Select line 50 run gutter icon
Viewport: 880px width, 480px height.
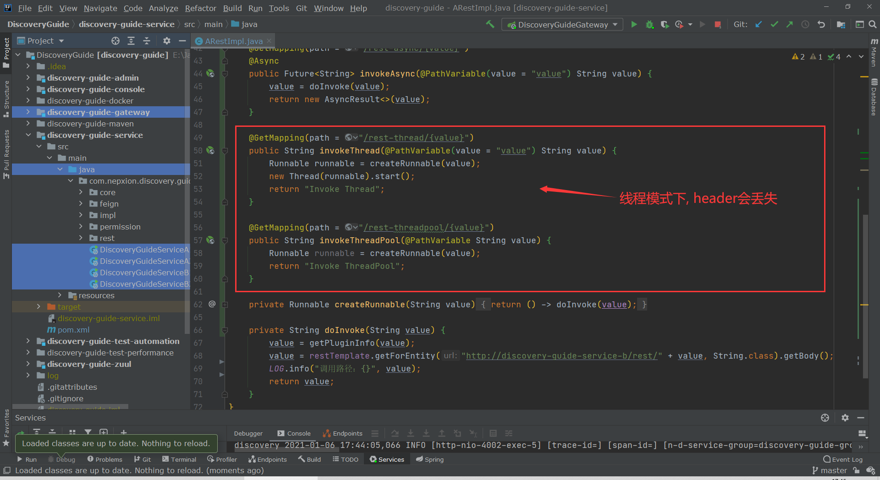[210, 151]
